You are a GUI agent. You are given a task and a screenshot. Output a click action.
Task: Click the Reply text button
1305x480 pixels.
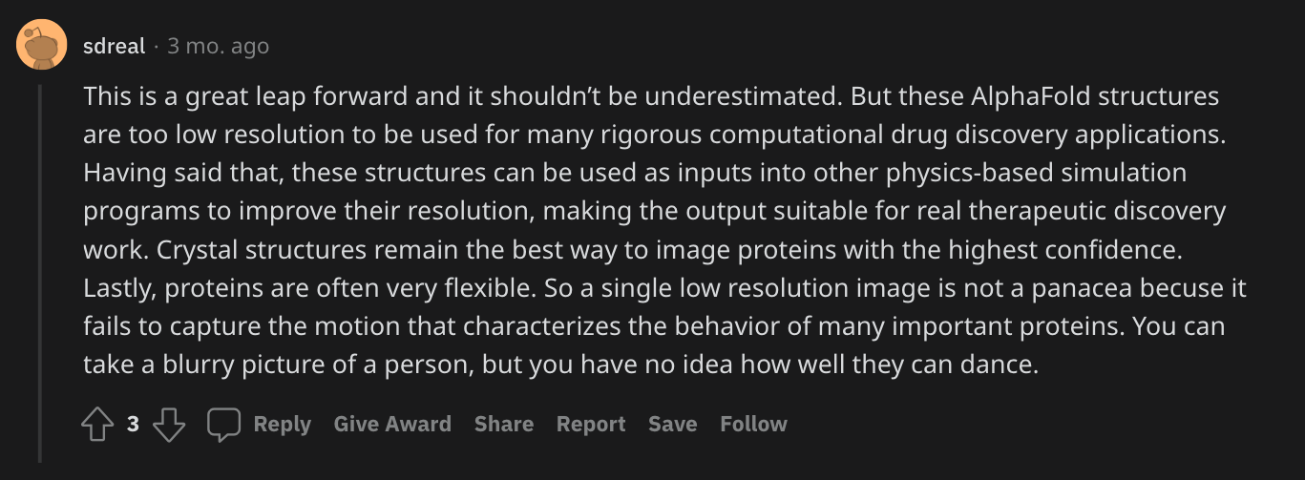pos(282,425)
